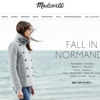Image resolution: width=100 pixels, height=100 pixels.
Task: Click the coat's stitched side pocket
Action: point(21,72)
